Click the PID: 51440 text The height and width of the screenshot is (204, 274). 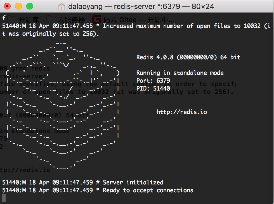tap(153, 88)
